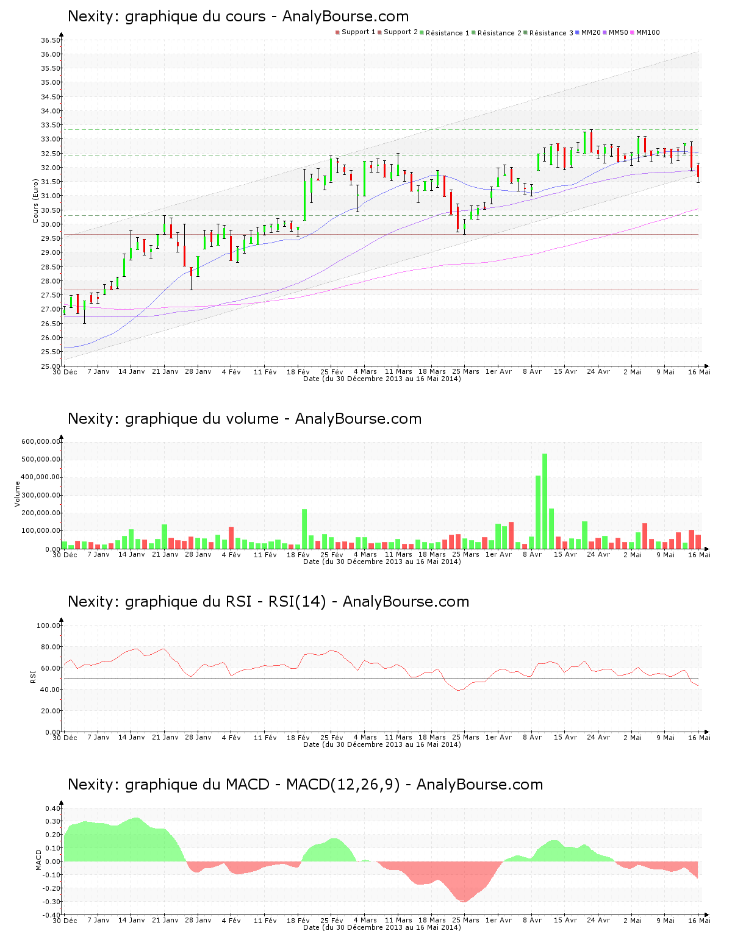Click '8 Avr' date on volume chart
Screen dimensions: 732x945
pos(533,554)
